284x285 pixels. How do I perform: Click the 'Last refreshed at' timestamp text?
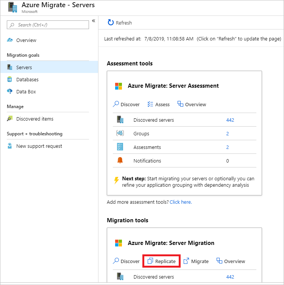pos(169,39)
